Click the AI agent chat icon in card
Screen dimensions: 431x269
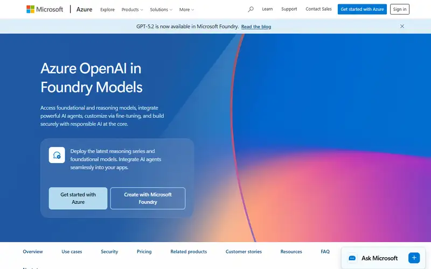[x=57, y=155]
